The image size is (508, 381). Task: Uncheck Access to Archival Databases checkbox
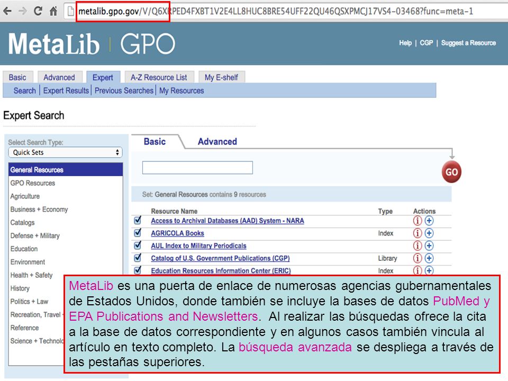pos(138,220)
